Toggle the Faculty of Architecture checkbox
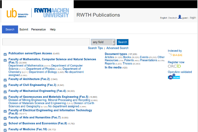Viewport: 198px width, 132px height. [x=5, y=80]
